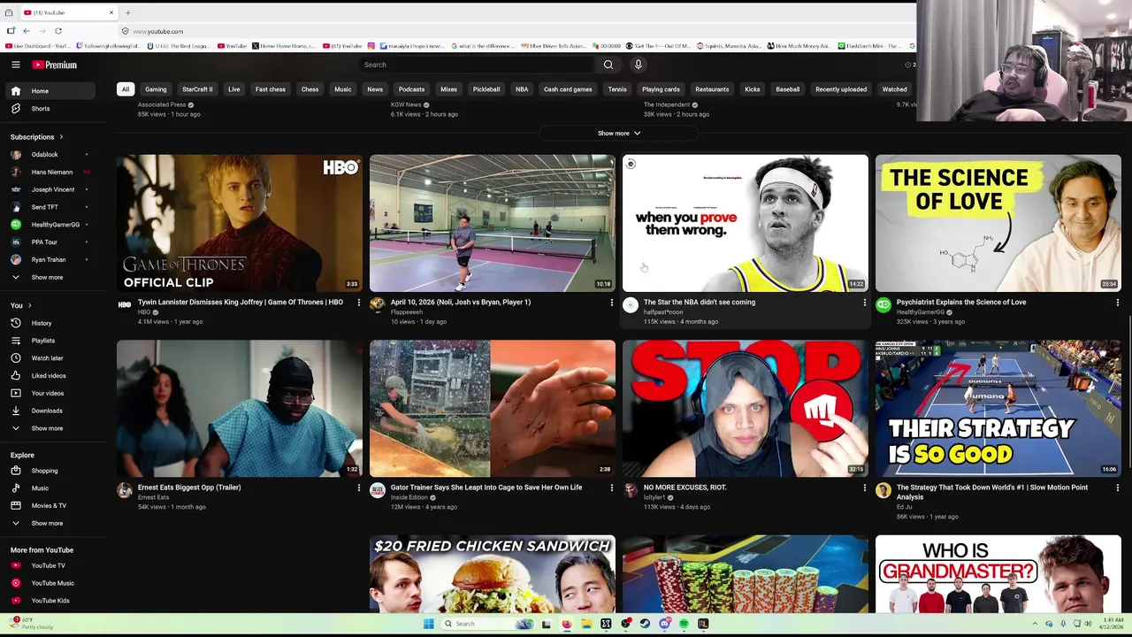Activate voice search microphone icon
This screenshot has height=637, width=1132.
[638, 65]
